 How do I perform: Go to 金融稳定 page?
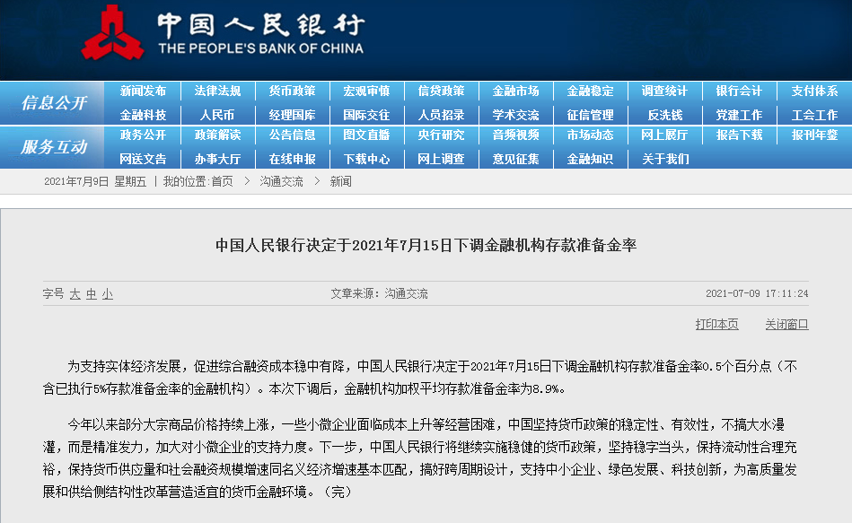coord(590,91)
